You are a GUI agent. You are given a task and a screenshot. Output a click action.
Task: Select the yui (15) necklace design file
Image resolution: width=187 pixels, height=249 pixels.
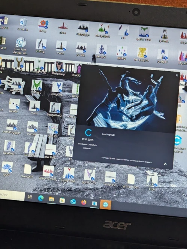[18, 64]
